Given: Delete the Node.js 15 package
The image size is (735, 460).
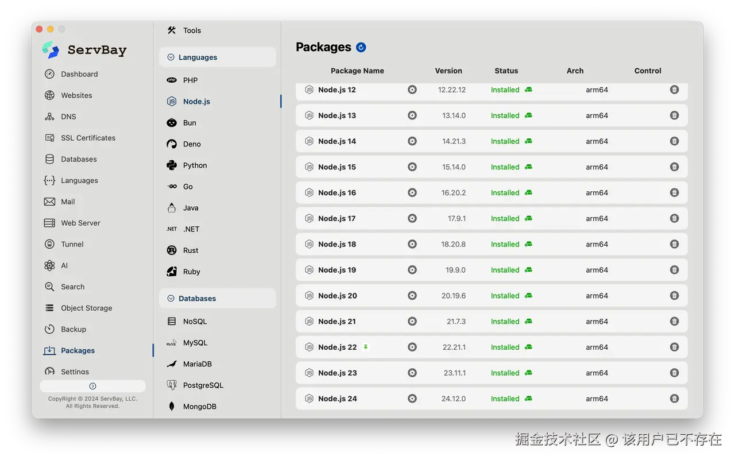Looking at the screenshot, I should click(x=675, y=167).
